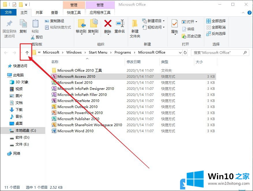Click the Windows breadcrumb segment

pyautogui.click(x=74, y=52)
